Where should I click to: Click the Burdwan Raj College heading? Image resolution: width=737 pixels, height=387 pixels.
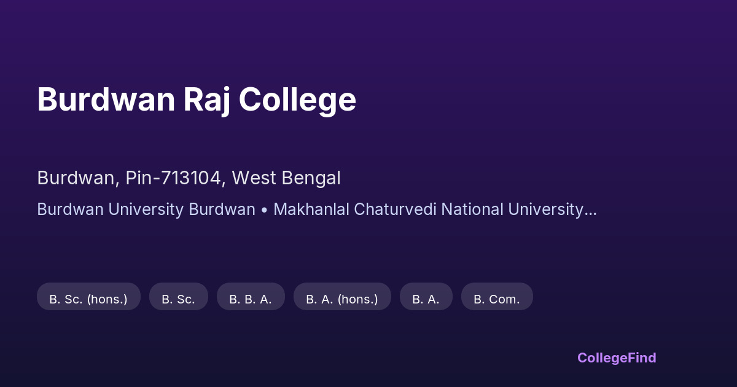[x=197, y=100]
